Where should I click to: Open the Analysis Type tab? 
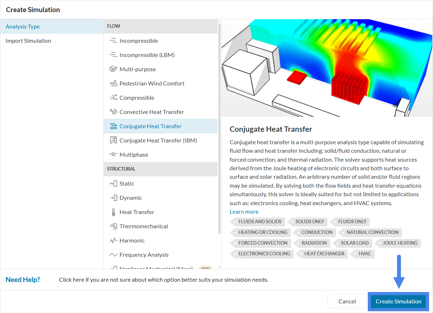[x=23, y=26]
